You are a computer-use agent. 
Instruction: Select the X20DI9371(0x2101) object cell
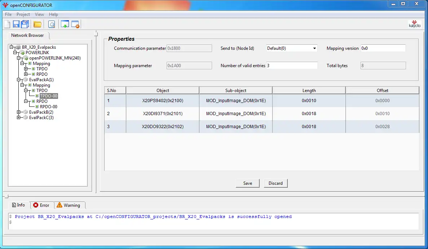[x=163, y=113]
